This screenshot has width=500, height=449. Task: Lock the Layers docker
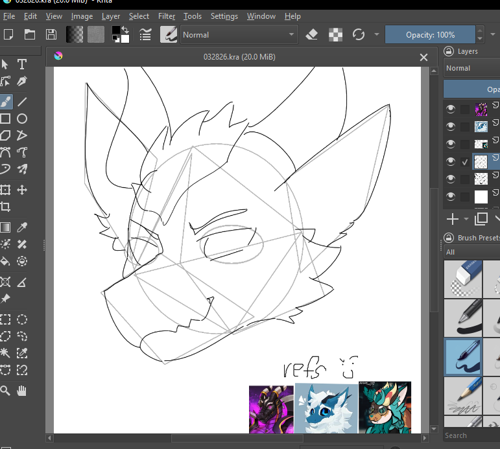(449, 51)
